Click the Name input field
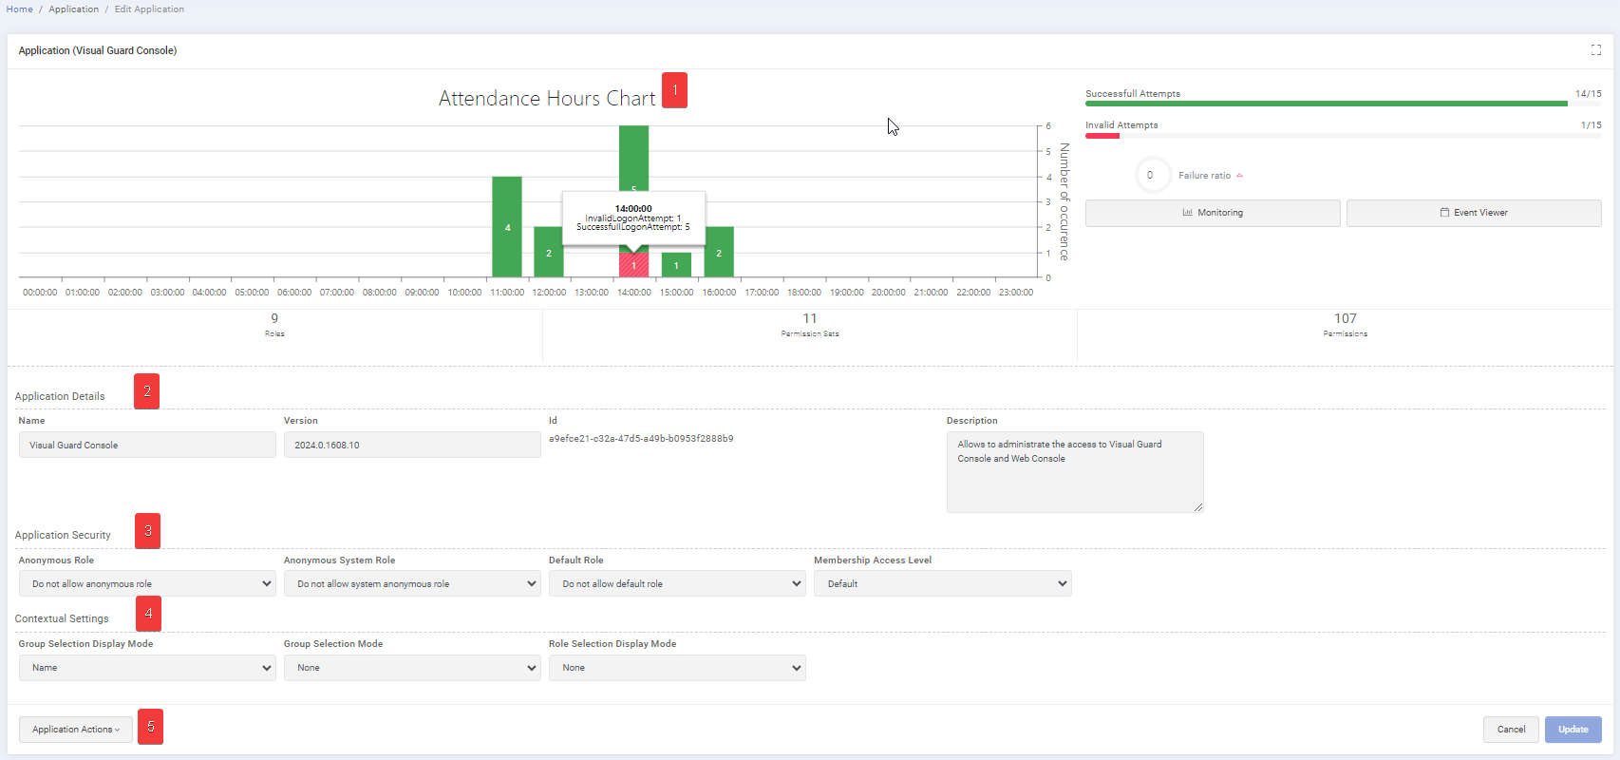 [x=147, y=445]
